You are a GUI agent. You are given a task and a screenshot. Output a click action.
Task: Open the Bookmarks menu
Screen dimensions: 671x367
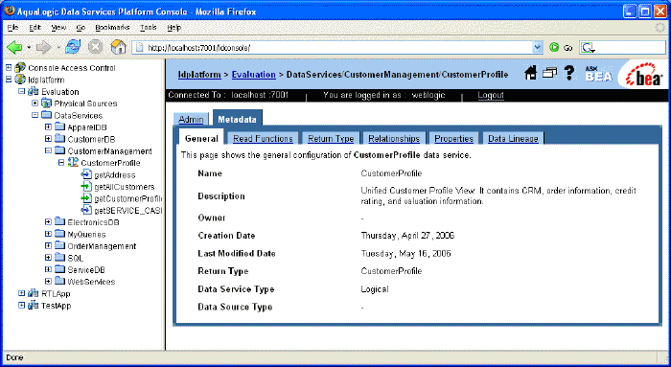(x=112, y=28)
